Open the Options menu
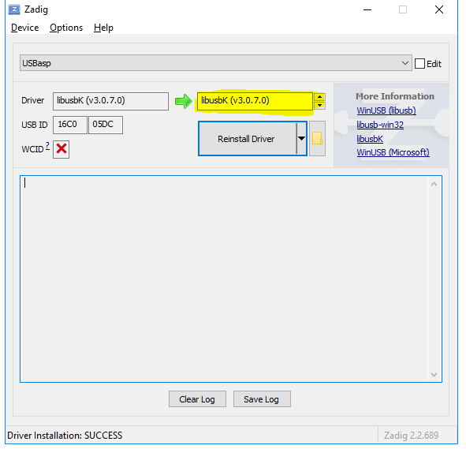Screen dimensions: 466x449 tap(66, 28)
